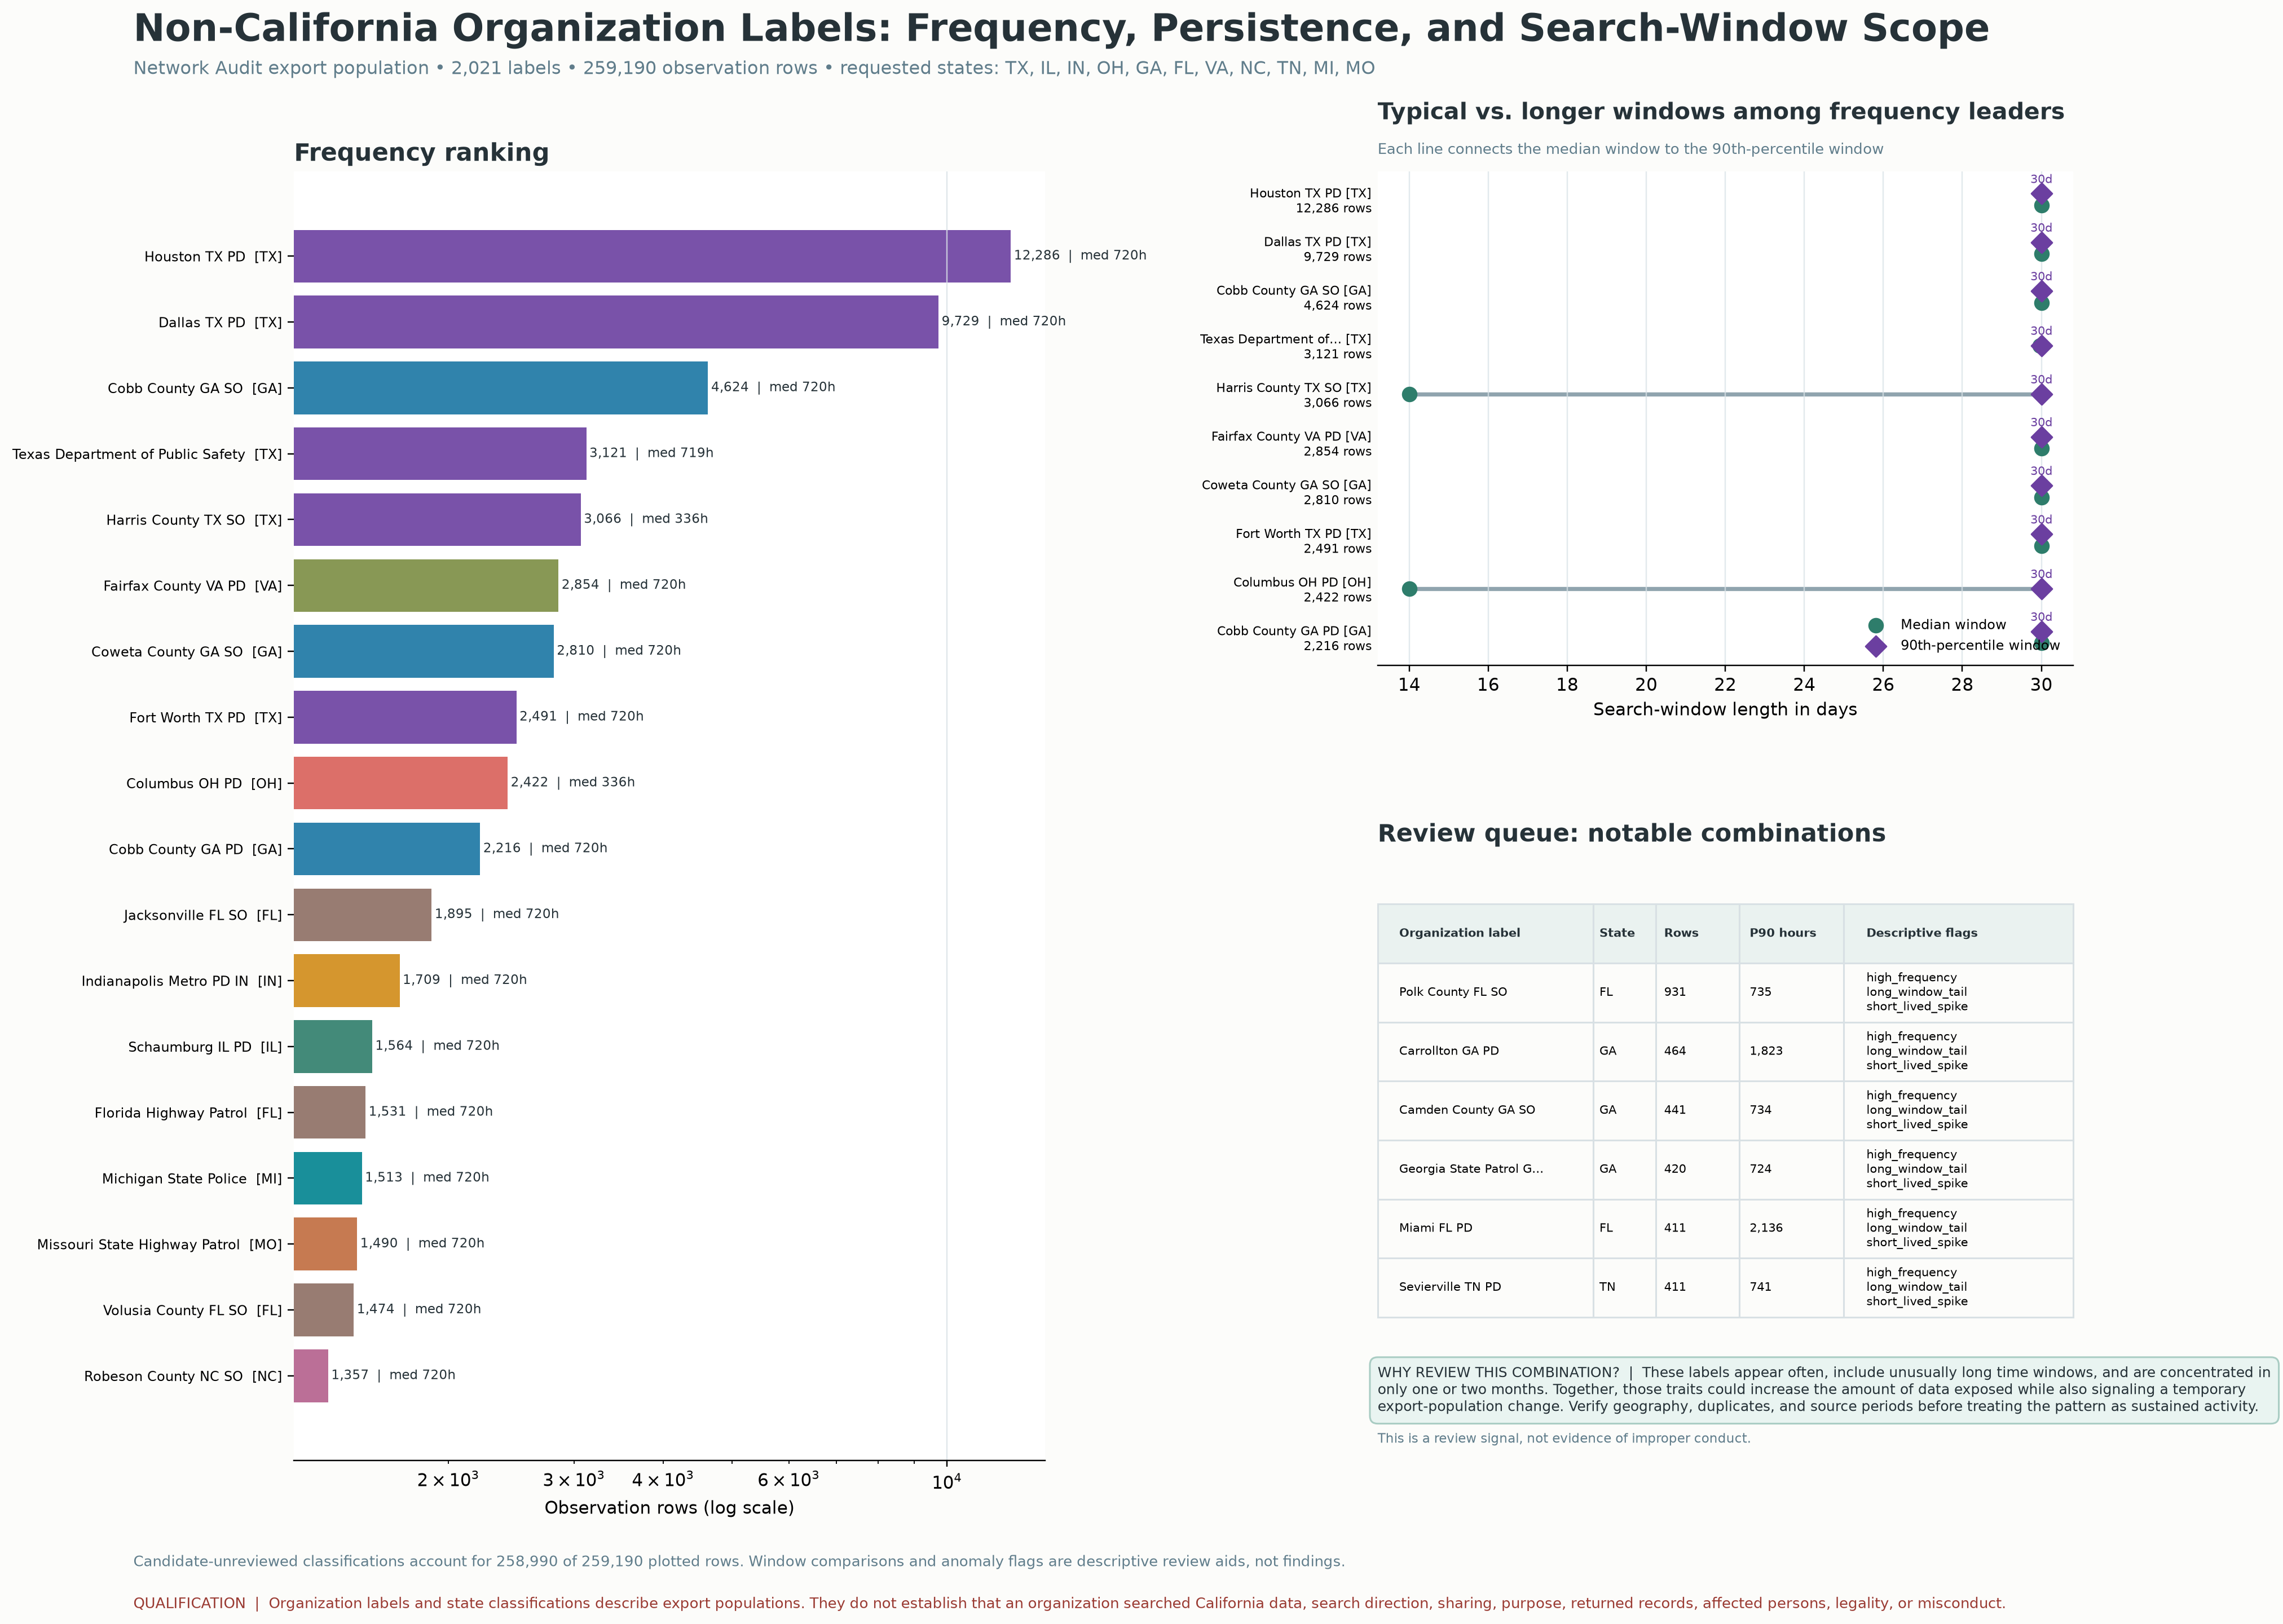Select the Fairfax County VA PD bar
Screen dimensions: 2283x1624
[x=426, y=585]
